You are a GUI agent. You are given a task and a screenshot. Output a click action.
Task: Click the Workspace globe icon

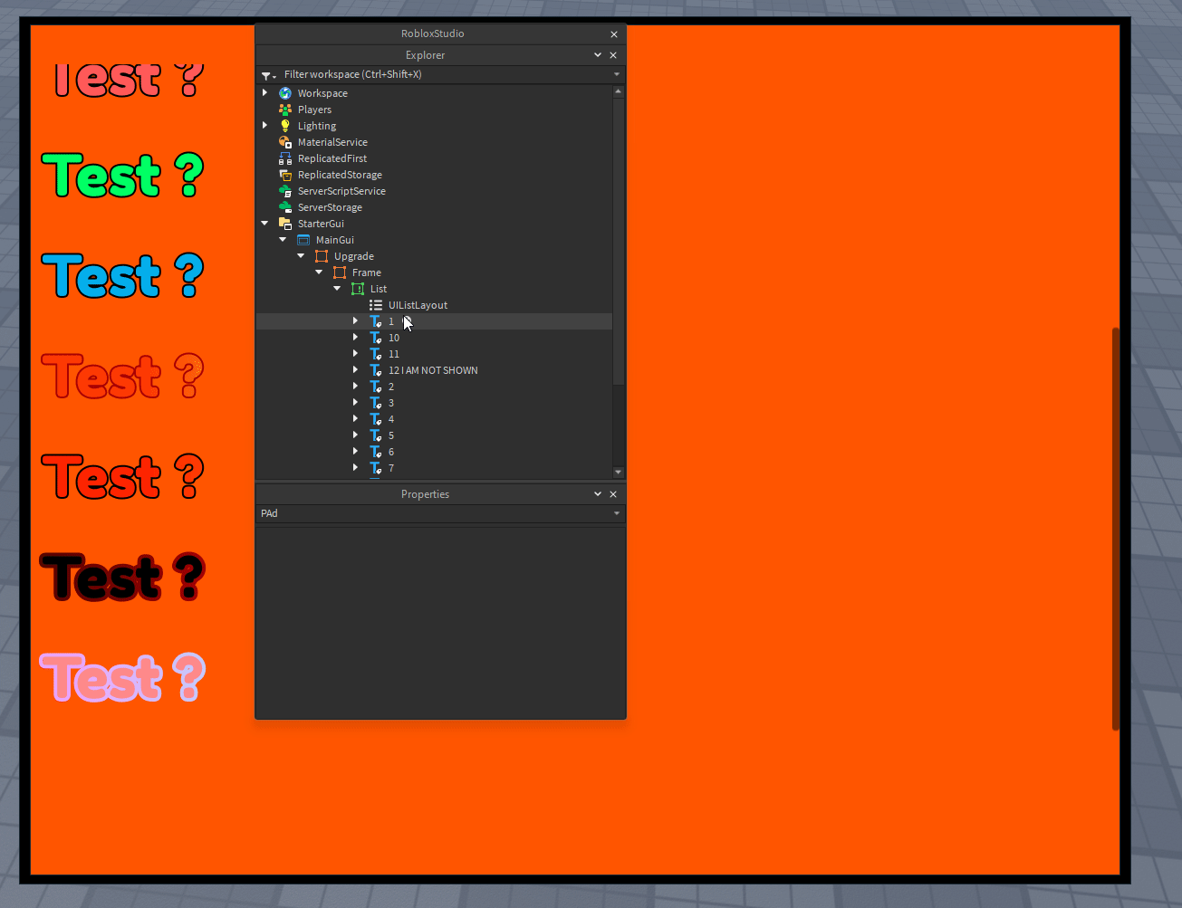pyautogui.click(x=285, y=92)
